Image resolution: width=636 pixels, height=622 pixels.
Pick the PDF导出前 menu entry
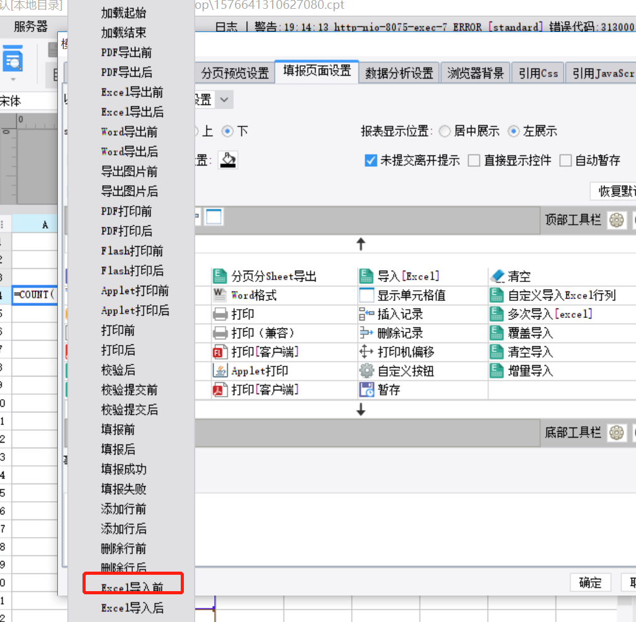126,52
